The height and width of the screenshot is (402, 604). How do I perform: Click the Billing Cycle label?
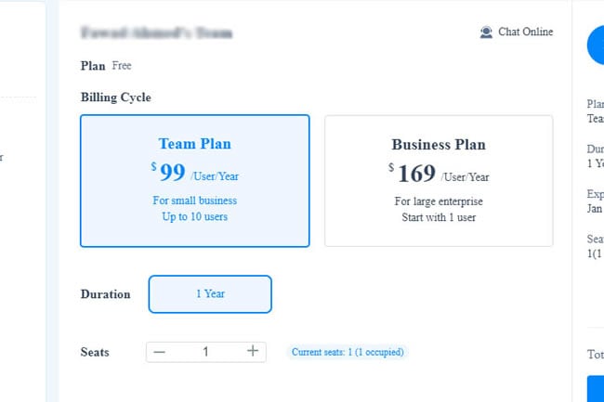115,97
